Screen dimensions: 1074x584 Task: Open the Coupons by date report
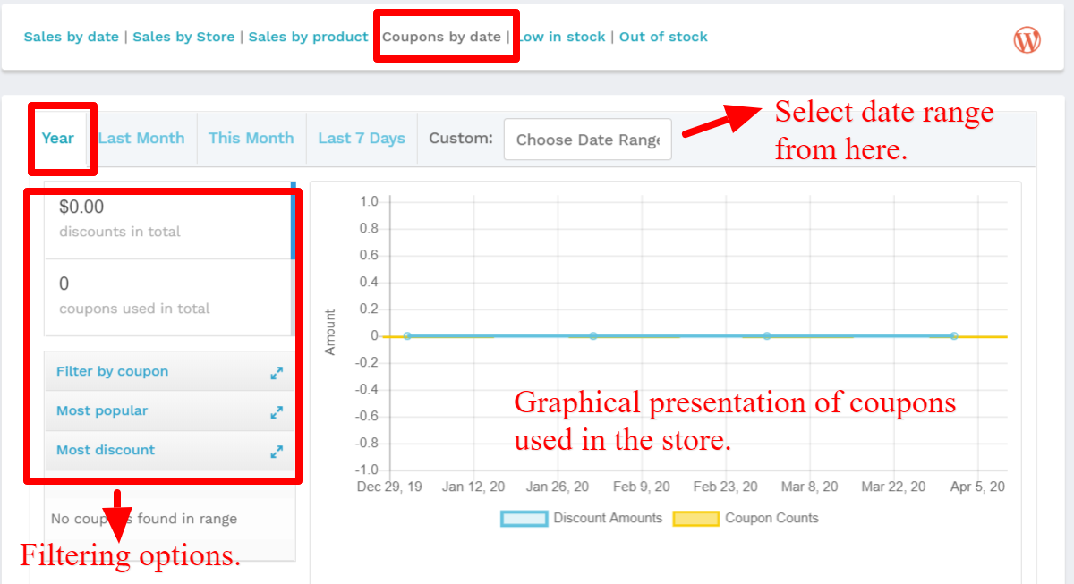(x=441, y=37)
